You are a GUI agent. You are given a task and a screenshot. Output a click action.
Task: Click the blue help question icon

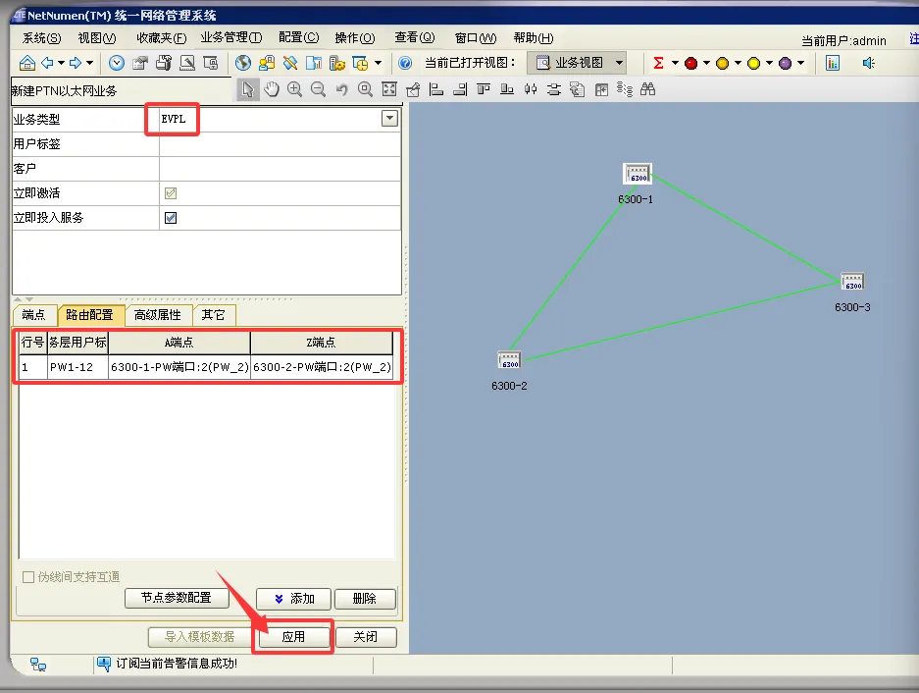click(405, 63)
